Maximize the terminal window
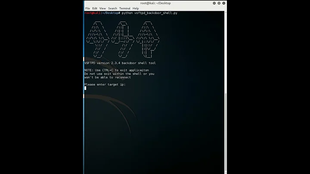 tap(219, 3)
